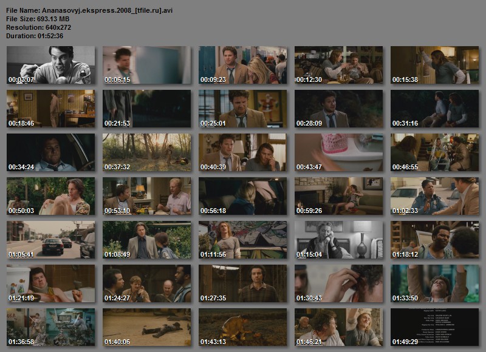Open the 01:40:06 frame

[x=147, y=327]
